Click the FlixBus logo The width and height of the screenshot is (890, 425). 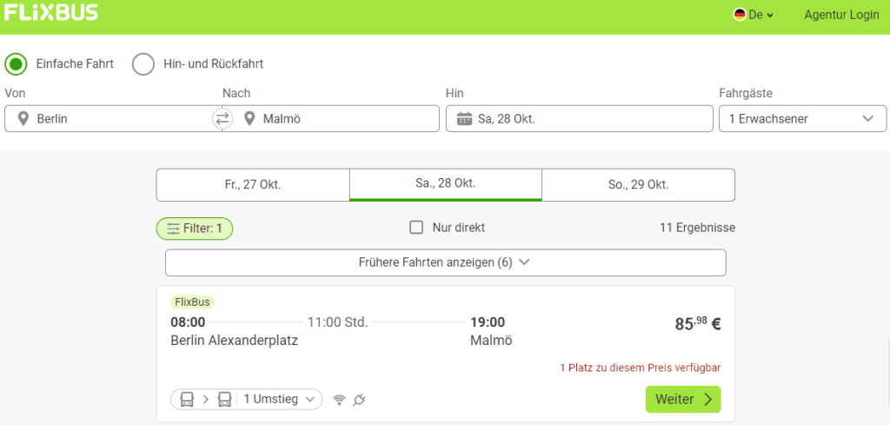[x=50, y=12]
